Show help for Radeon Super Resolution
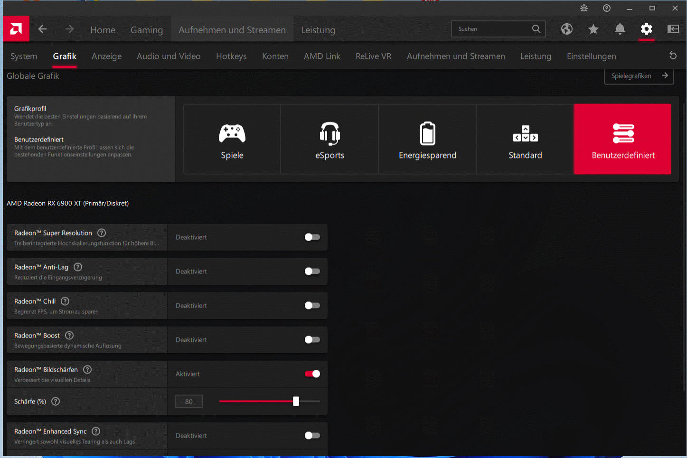Image resolution: width=687 pixels, height=458 pixels. pos(102,233)
